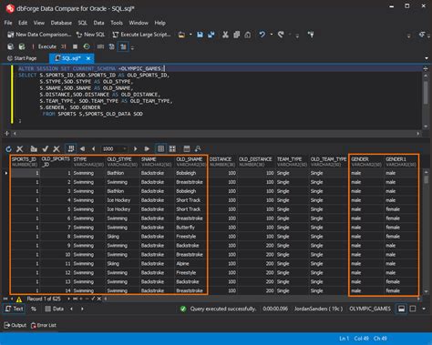Click the GENDER1 column header
Image resolution: width=432 pixels, height=345 pixels.
(x=401, y=162)
